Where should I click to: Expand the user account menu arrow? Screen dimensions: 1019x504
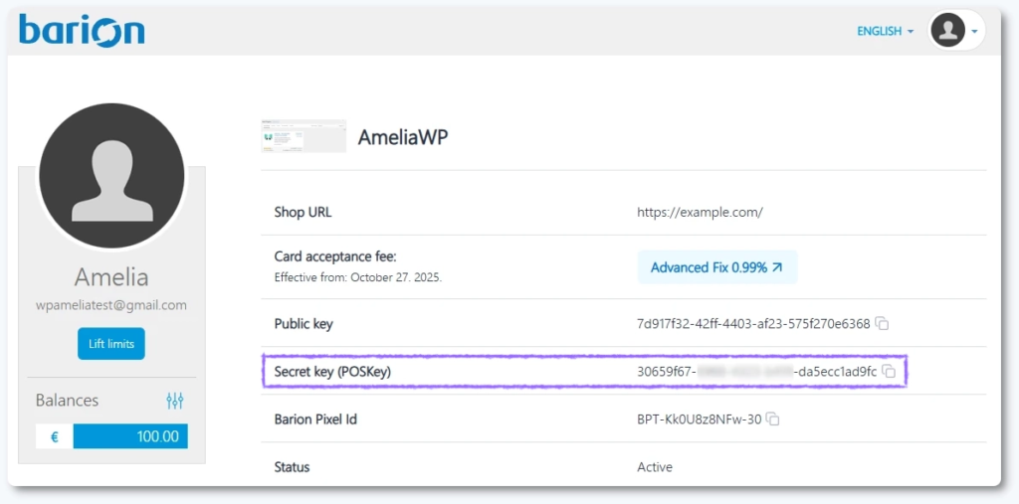pyautogui.click(x=975, y=32)
